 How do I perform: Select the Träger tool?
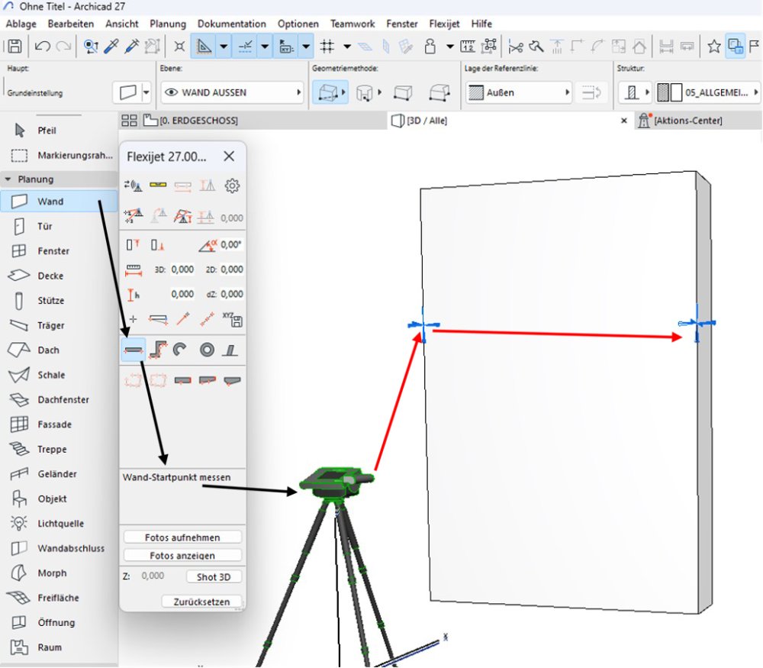[59, 325]
